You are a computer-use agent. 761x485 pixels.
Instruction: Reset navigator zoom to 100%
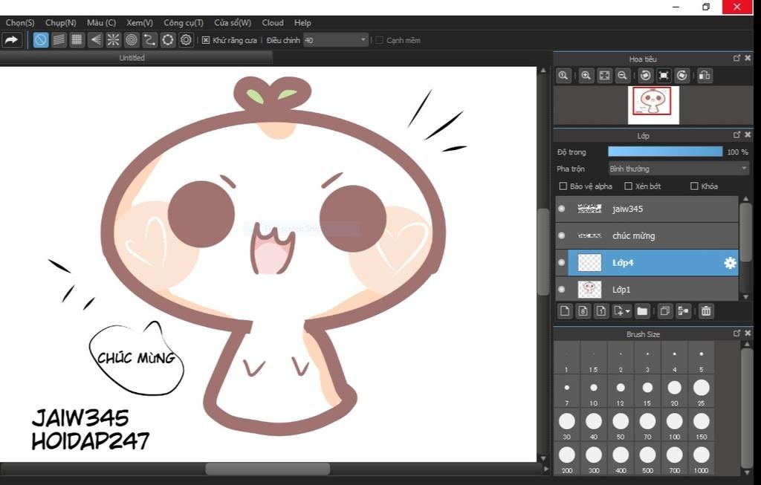click(563, 76)
